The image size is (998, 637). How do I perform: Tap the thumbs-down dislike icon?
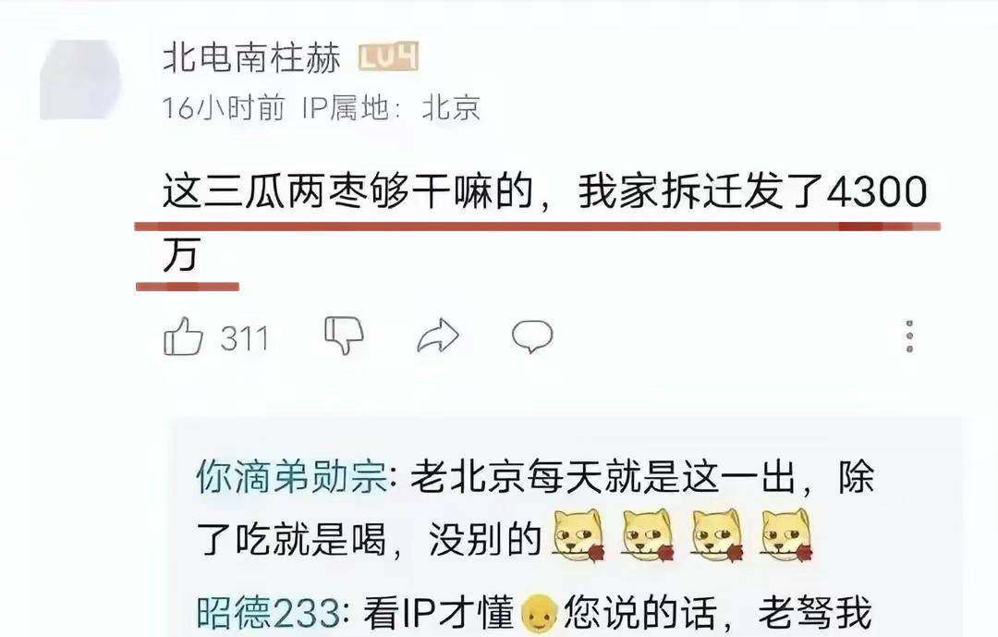tap(344, 335)
